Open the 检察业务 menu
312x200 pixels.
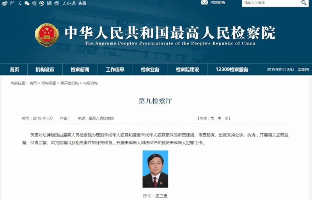point(150,69)
